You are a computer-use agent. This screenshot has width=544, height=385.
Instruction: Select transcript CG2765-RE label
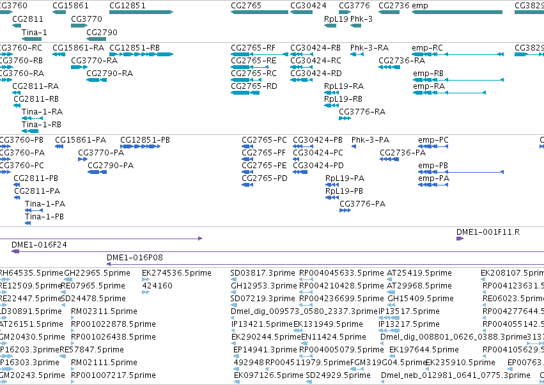(254, 60)
